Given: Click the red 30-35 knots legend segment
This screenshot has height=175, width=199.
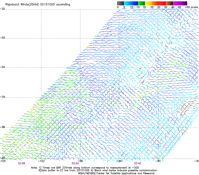Looking at the screenshot, I should pyautogui.click(x=162, y=3).
